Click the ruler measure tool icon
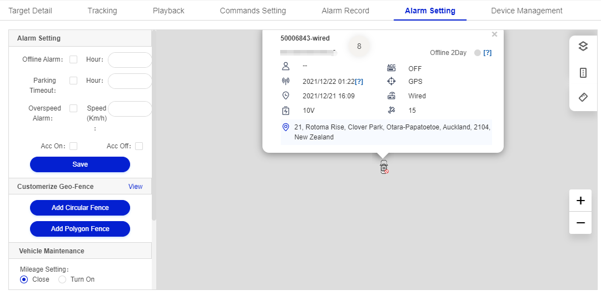The image size is (601, 295). tap(583, 97)
